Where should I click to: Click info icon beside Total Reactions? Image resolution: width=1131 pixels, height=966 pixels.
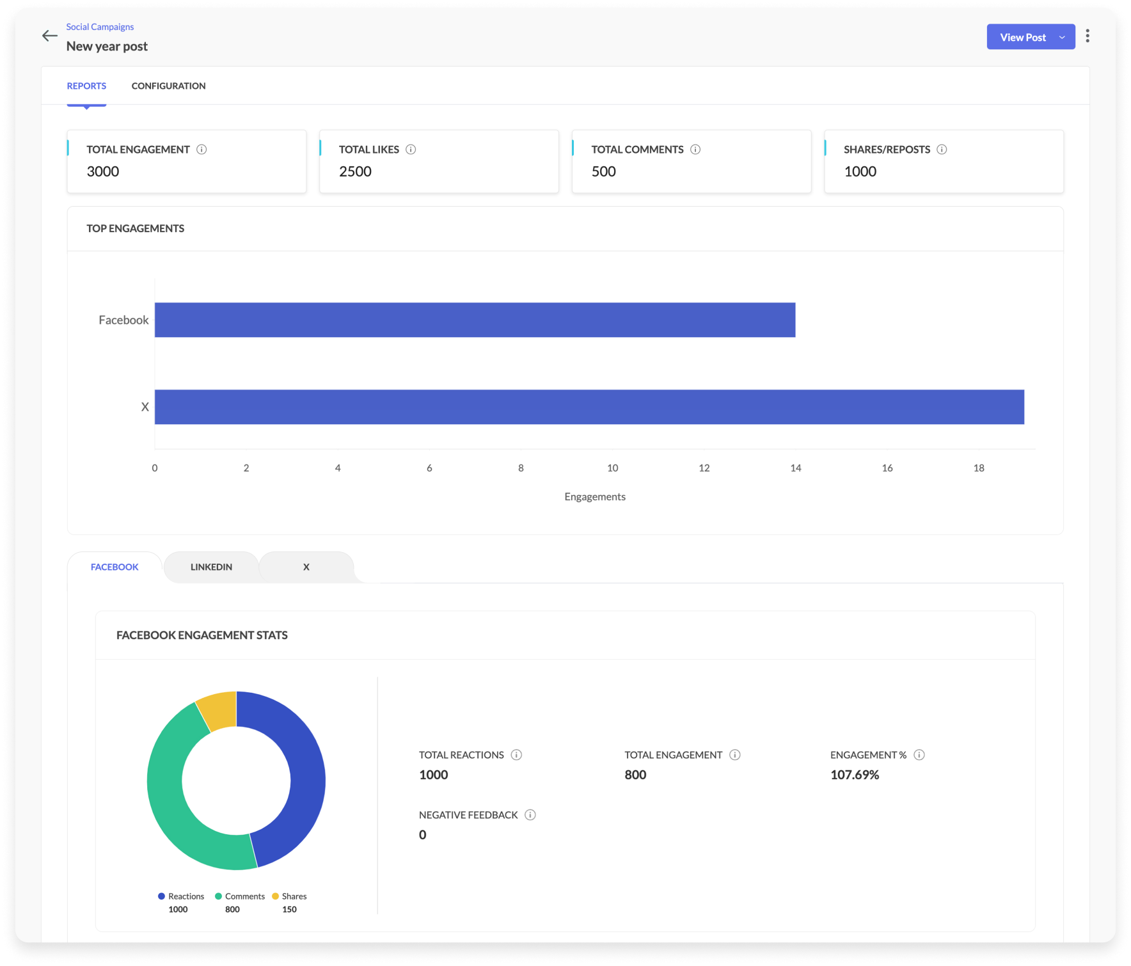[x=516, y=755]
